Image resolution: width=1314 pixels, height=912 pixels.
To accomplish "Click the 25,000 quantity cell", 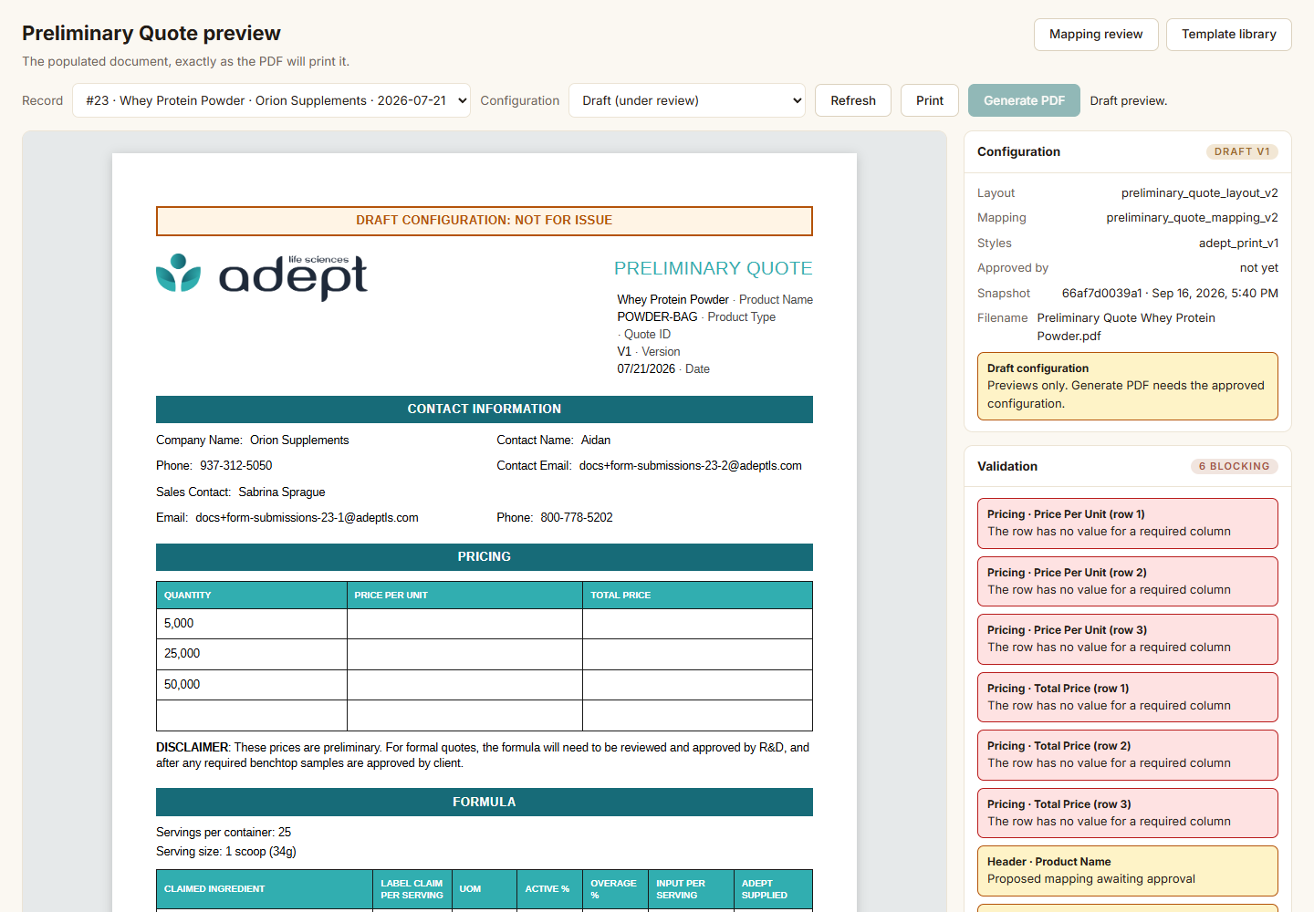I will point(252,654).
